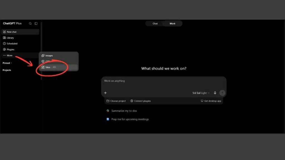Start a New chat
This screenshot has width=285, height=160.
point(20,32)
